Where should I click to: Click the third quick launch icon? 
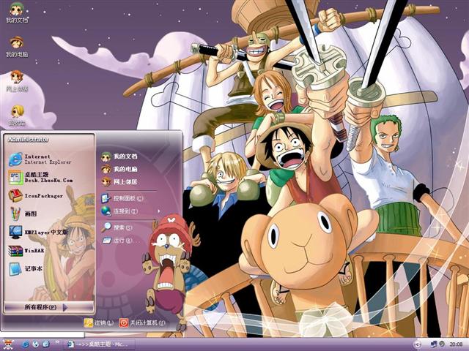45,344
